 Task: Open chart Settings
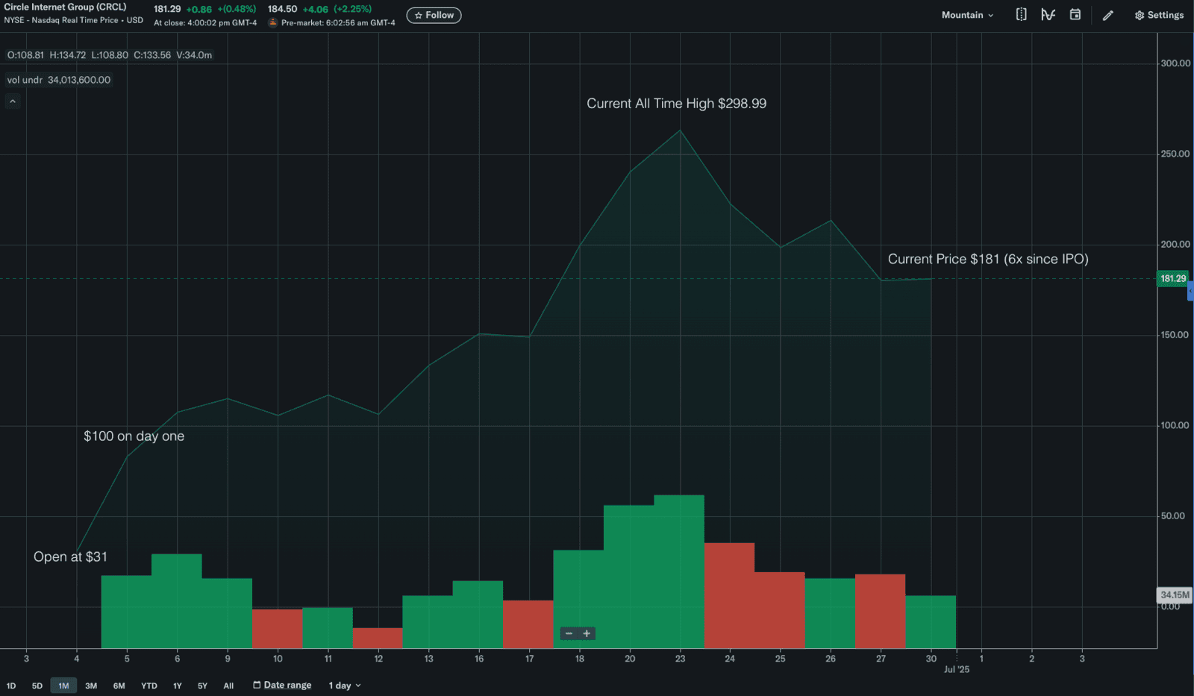click(x=1159, y=15)
